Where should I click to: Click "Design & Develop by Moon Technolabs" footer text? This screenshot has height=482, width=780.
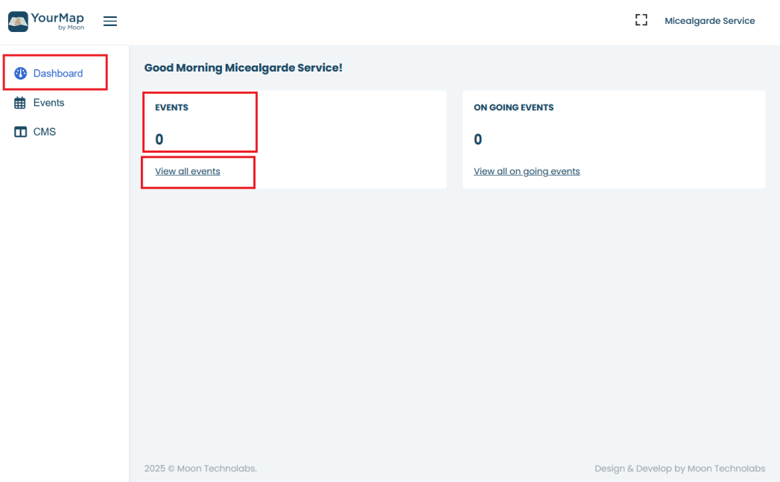point(679,469)
